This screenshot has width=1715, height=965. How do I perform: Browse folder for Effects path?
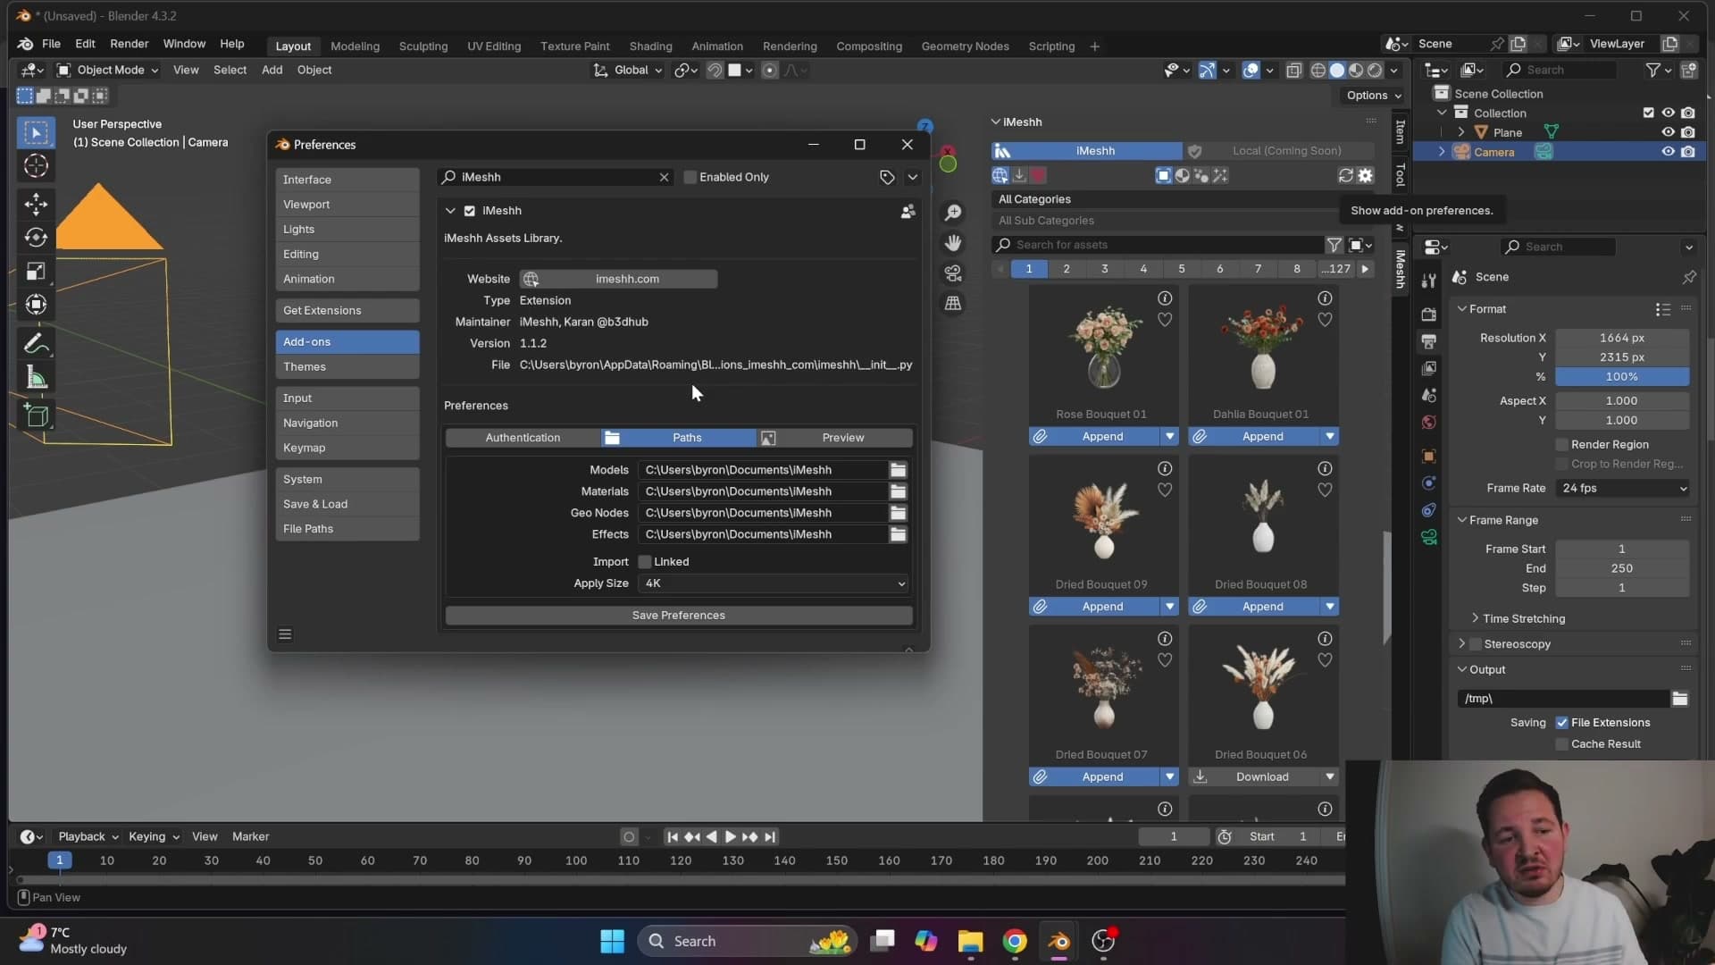click(898, 534)
